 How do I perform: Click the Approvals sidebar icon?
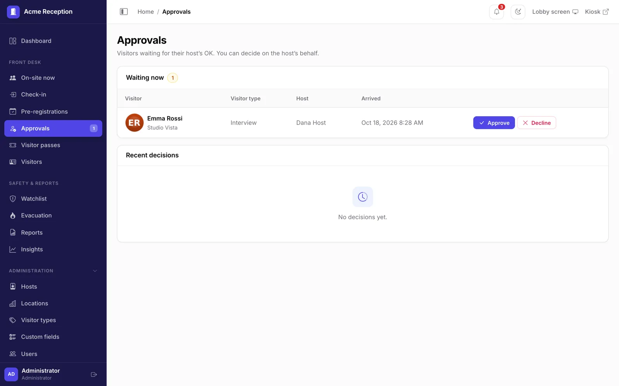[x=13, y=129]
